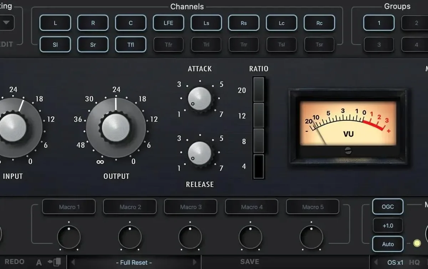Toggle the L channel
Screen dimensions: 428x269
tap(55, 23)
